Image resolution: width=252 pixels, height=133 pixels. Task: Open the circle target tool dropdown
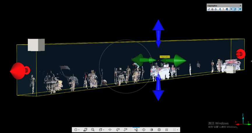[x=79, y=130]
